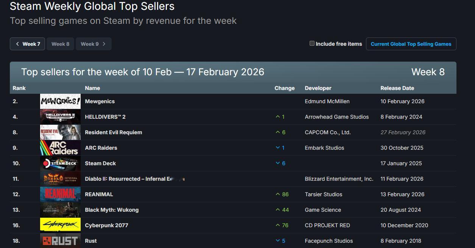
Task: Open the Diablo II Resurrected thumbnail
Action: coord(60,179)
